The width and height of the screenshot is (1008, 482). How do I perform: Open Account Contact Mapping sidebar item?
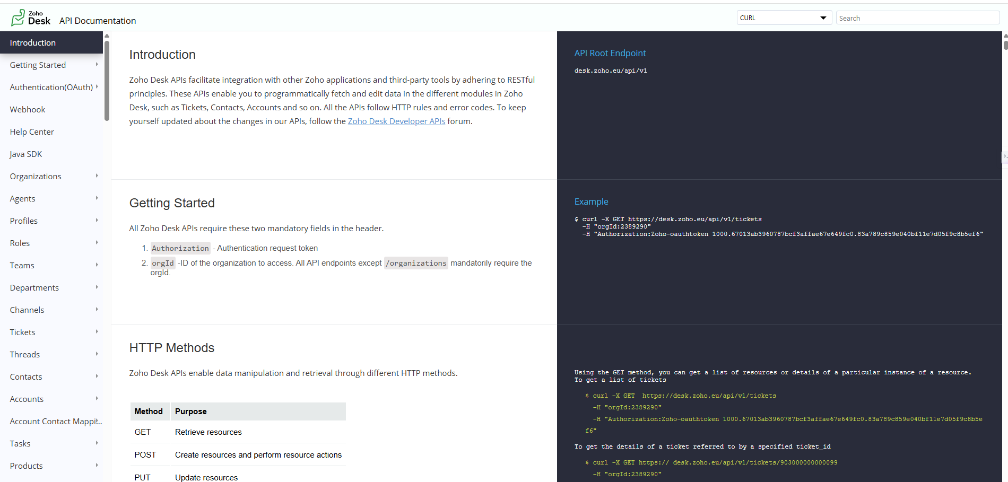[56, 421]
